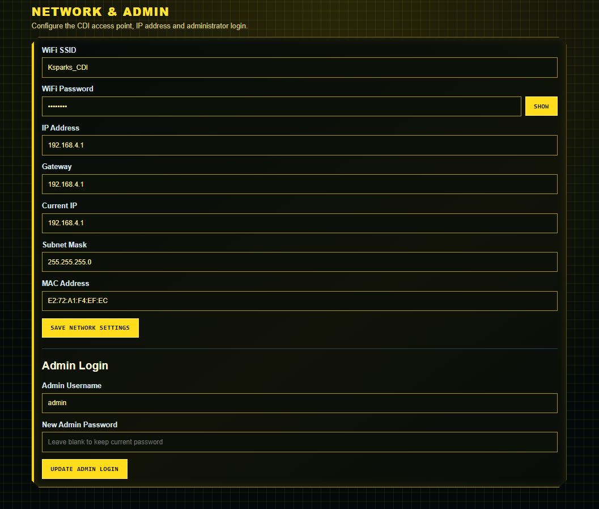Click Update Admin Login button

84,469
